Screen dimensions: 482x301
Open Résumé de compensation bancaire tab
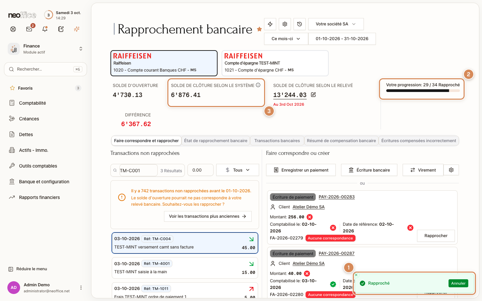(341, 141)
